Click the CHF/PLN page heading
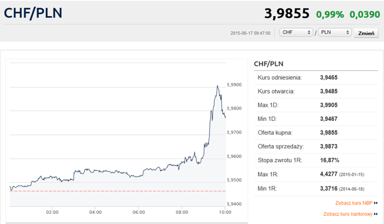The image size is (384, 224). (x=33, y=13)
